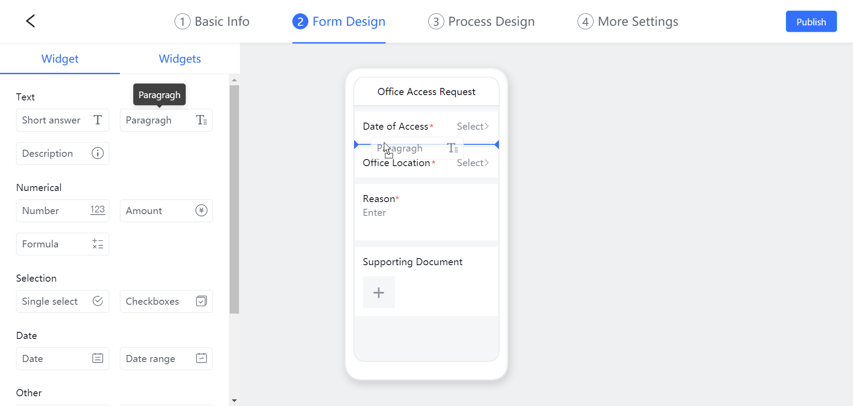The width and height of the screenshot is (853, 406).
Task: Click the scroll-down arrow below the widget list
Action: (x=235, y=400)
